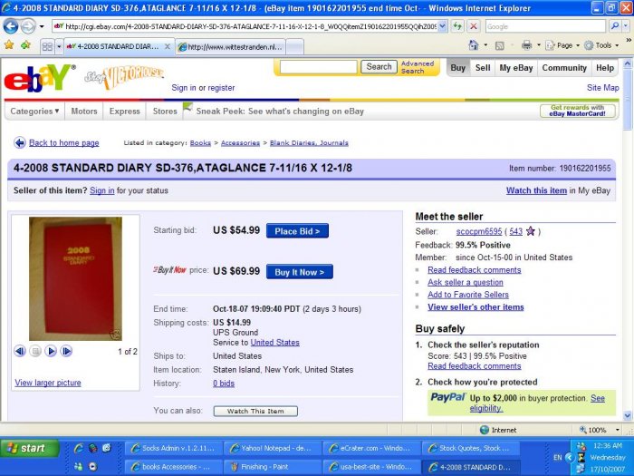Click the purple feedback star icon

(531, 231)
